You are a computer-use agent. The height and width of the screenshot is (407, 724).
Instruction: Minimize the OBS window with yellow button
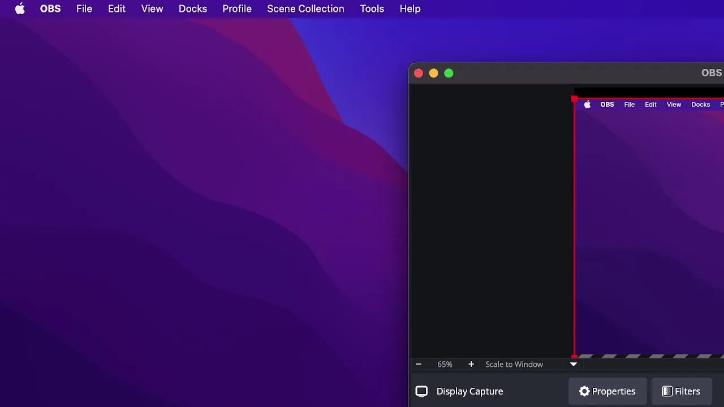coord(434,73)
